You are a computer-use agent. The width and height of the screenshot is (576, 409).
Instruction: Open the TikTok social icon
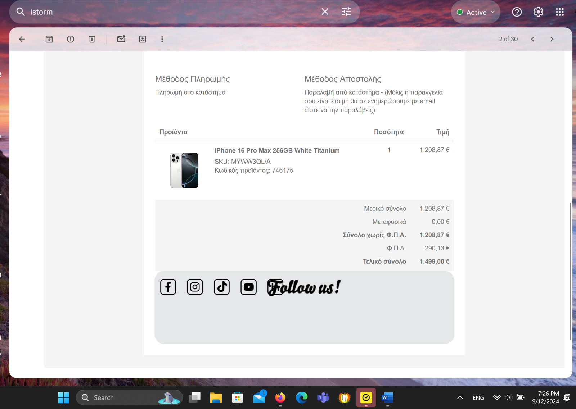[222, 287]
